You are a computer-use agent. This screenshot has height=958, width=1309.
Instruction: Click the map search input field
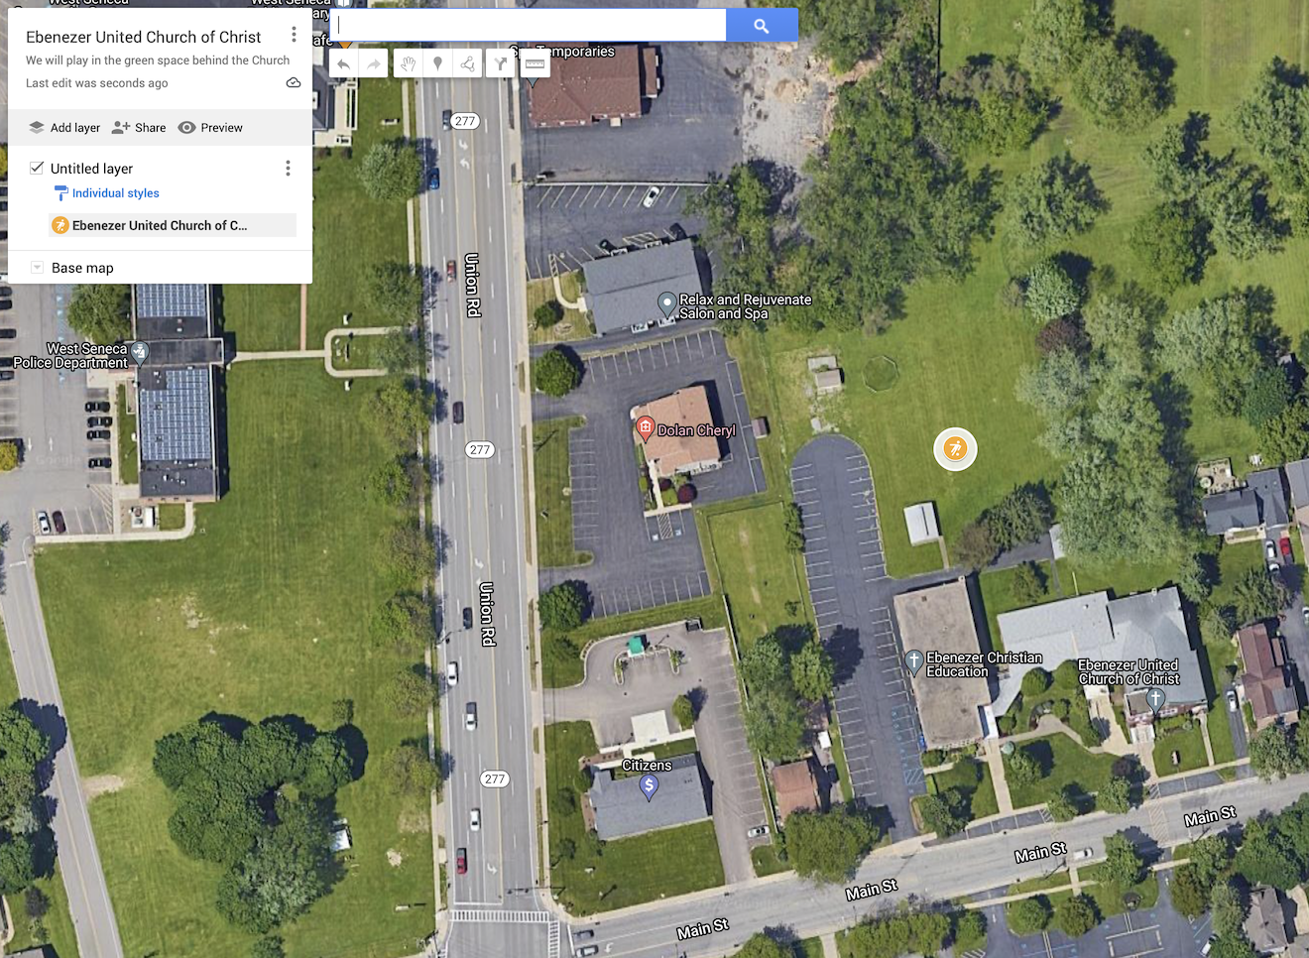(x=529, y=25)
